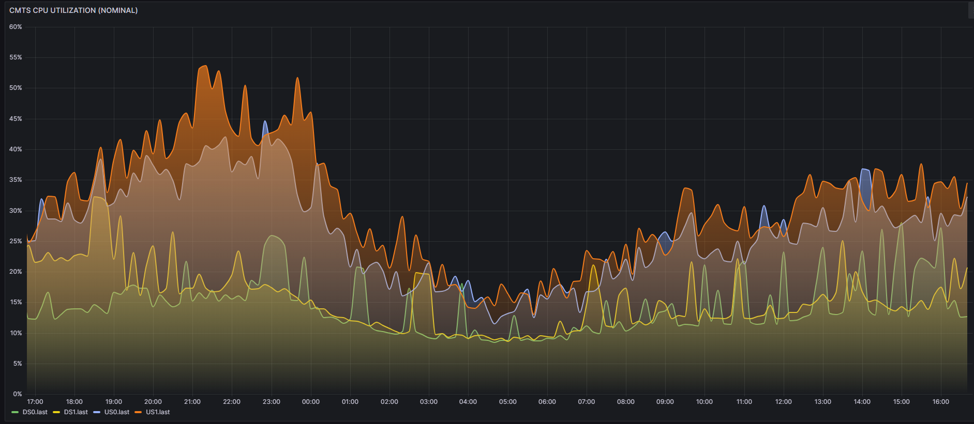Click the orange US1.last legend color marker
Viewport: 974px width, 424px height.
click(x=138, y=412)
